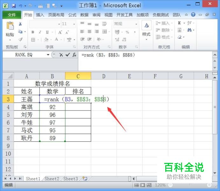Click the Copy icon

[20, 32]
